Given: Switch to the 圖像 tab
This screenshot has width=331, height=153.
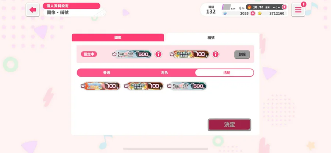Looking at the screenshot, I should coord(118,38).
